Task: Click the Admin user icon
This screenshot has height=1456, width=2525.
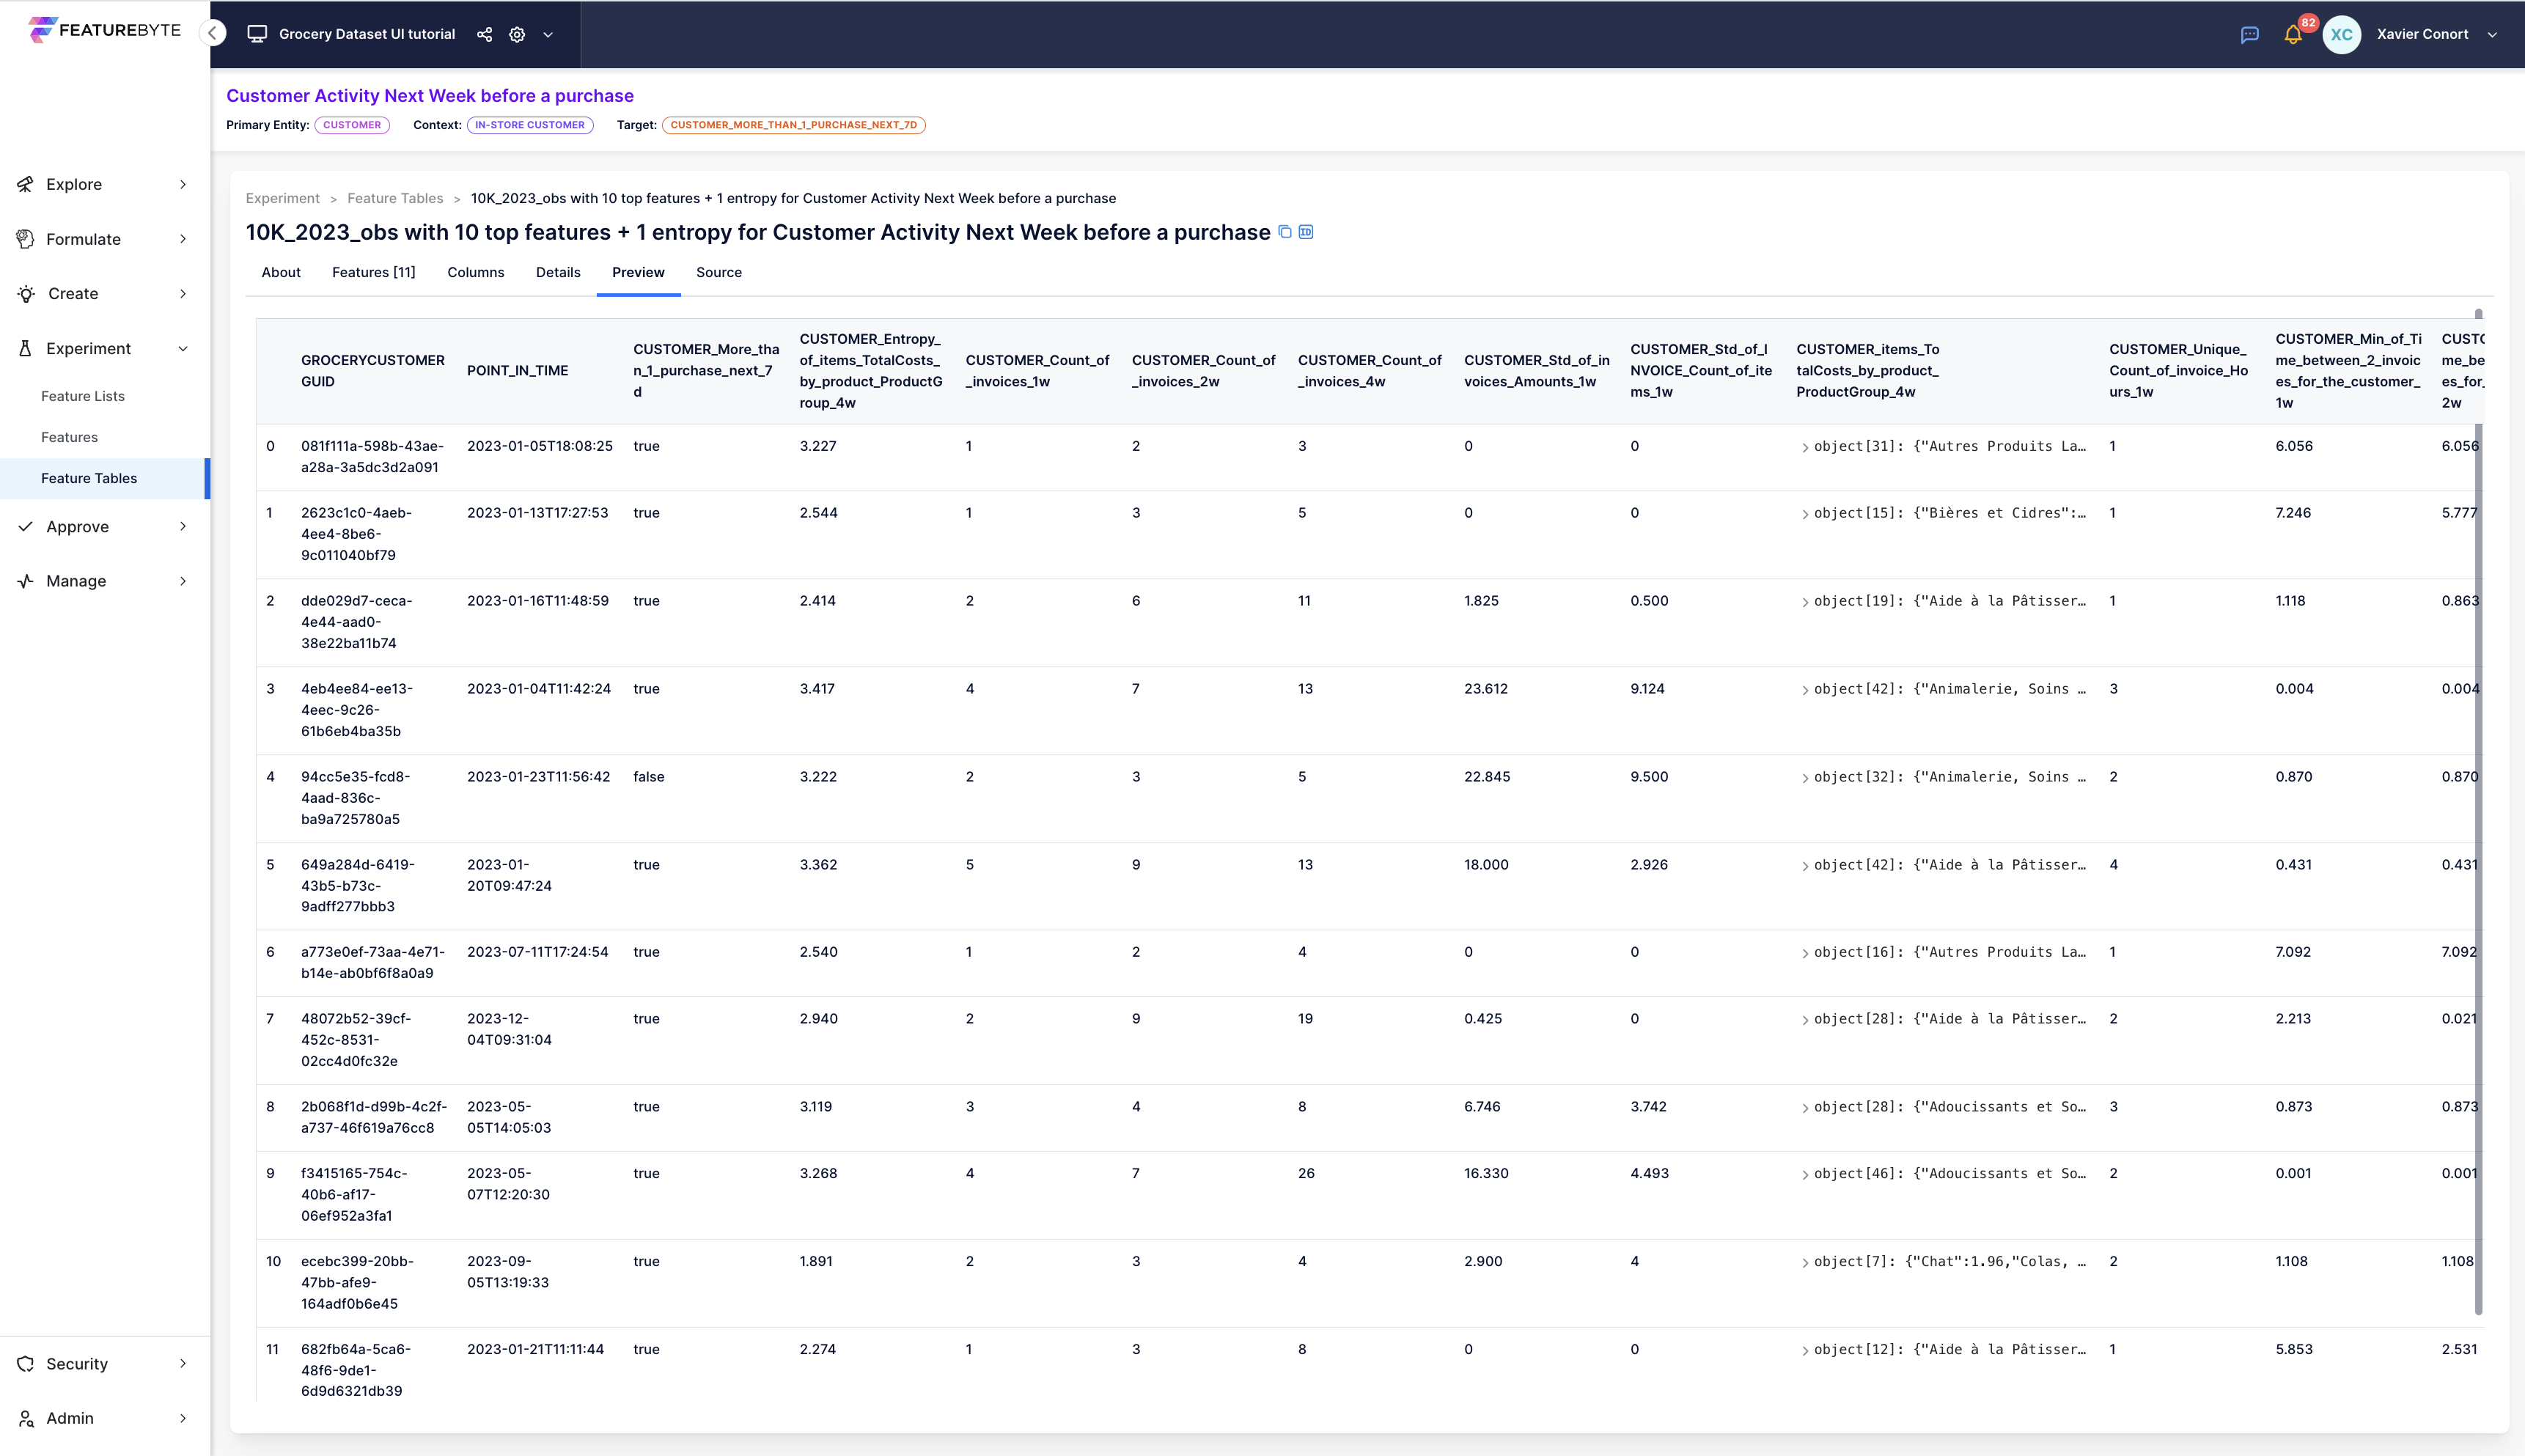Action: pos(26,1418)
